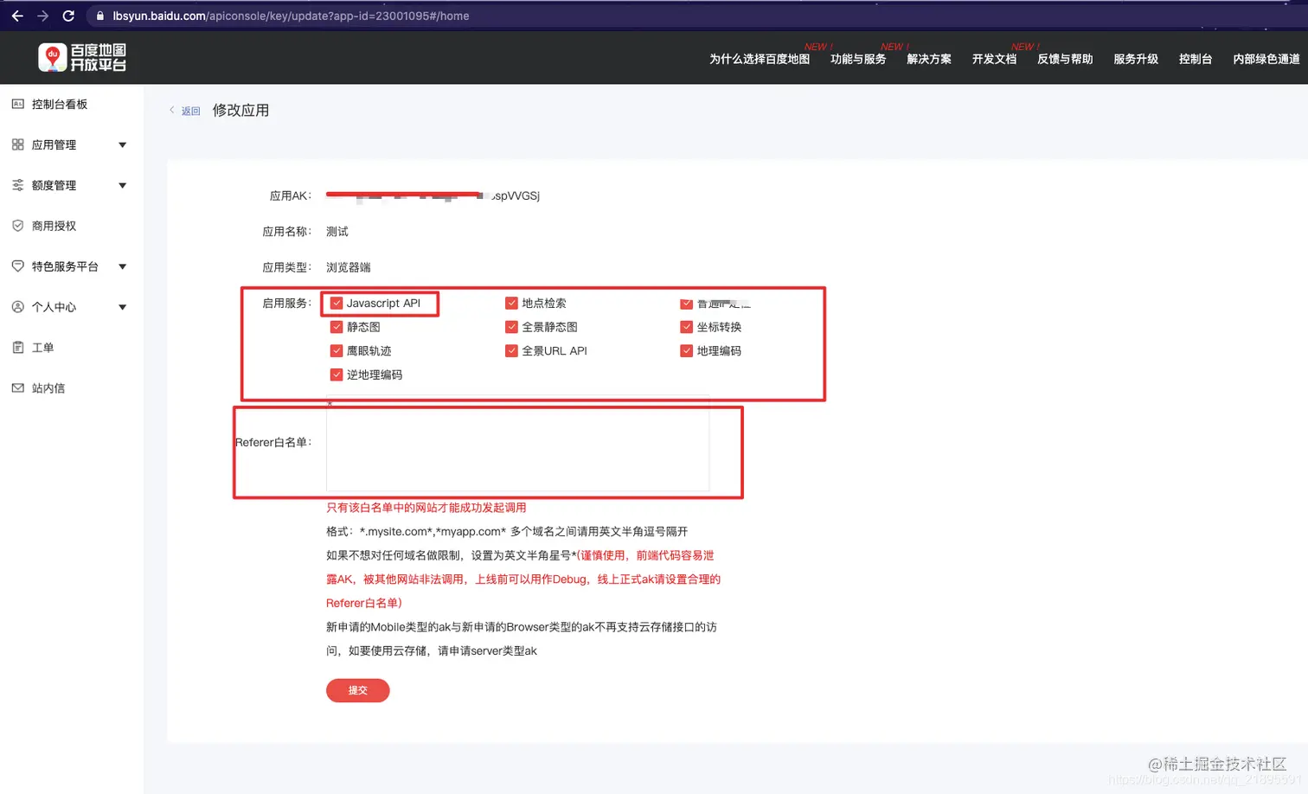Open the 开发文档 menu item
Image resolution: width=1308 pixels, height=794 pixels.
(x=993, y=59)
